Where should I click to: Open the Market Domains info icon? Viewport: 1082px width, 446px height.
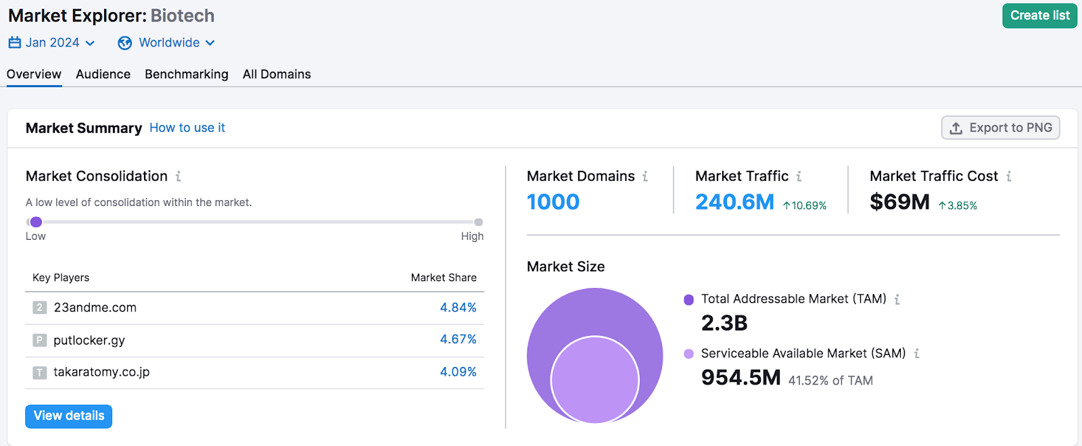click(645, 176)
